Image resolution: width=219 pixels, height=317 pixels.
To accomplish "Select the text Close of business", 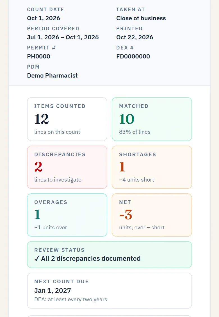I will point(141,18).
